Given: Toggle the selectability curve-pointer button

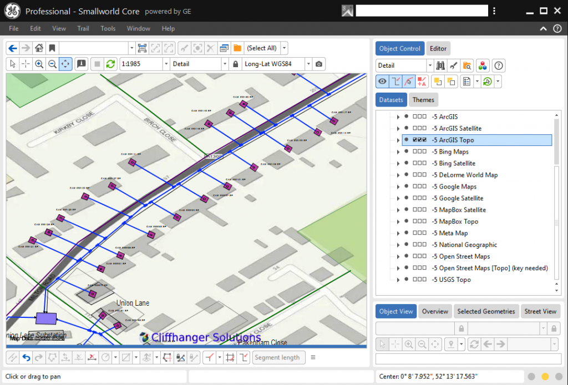Looking at the screenshot, I should coord(409,82).
